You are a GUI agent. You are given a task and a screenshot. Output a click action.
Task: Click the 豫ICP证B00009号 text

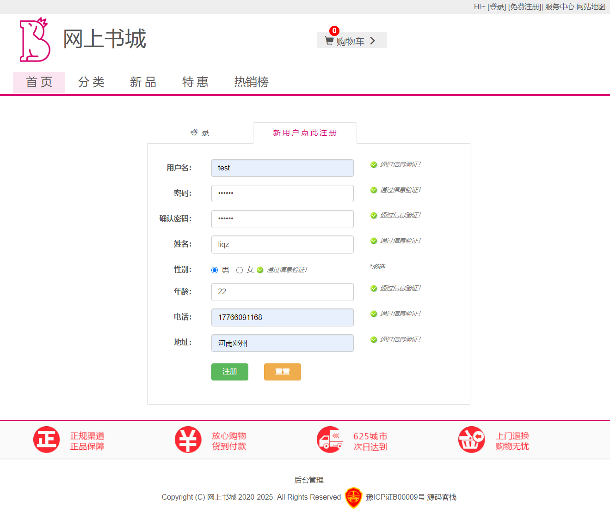[x=395, y=497]
